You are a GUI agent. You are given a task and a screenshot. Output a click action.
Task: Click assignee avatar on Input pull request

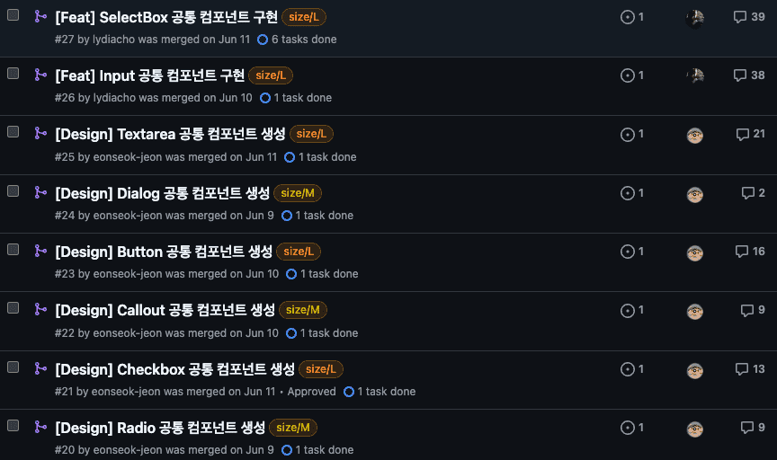click(x=694, y=76)
